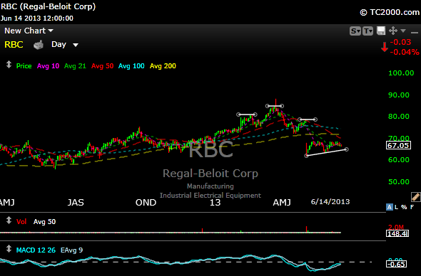Screen dimensions: 421x276
Task: Click the 60.00 price axis label
Action: pos(399,160)
